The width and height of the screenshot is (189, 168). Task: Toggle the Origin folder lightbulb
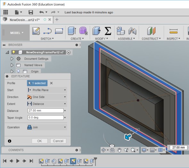[x=18, y=71]
